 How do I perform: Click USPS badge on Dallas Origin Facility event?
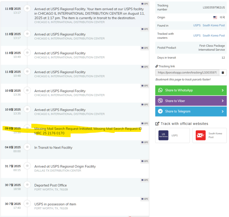145,161
